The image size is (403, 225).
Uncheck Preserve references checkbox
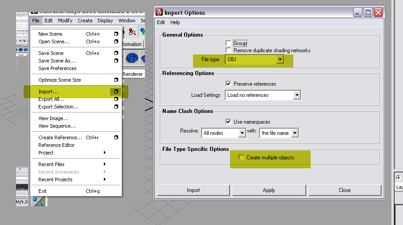coord(228,83)
